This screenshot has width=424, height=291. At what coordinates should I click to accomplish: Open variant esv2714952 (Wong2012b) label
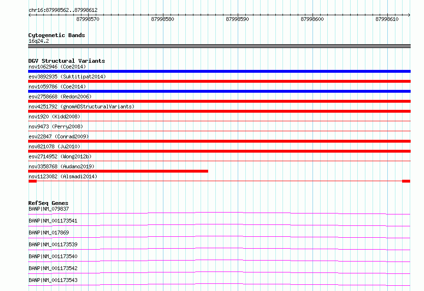pyautogui.click(x=60, y=156)
